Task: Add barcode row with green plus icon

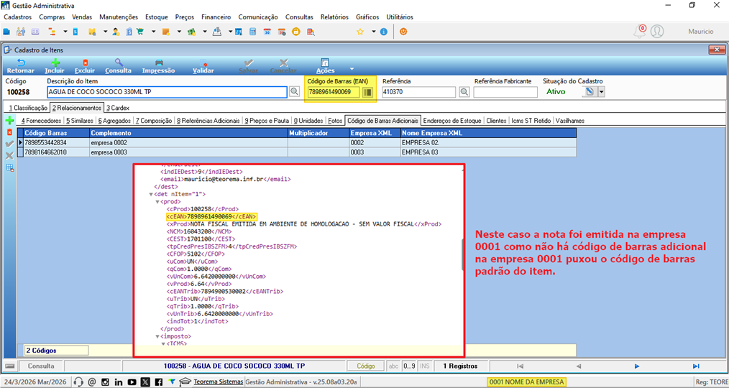Action: (x=9, y=121)
